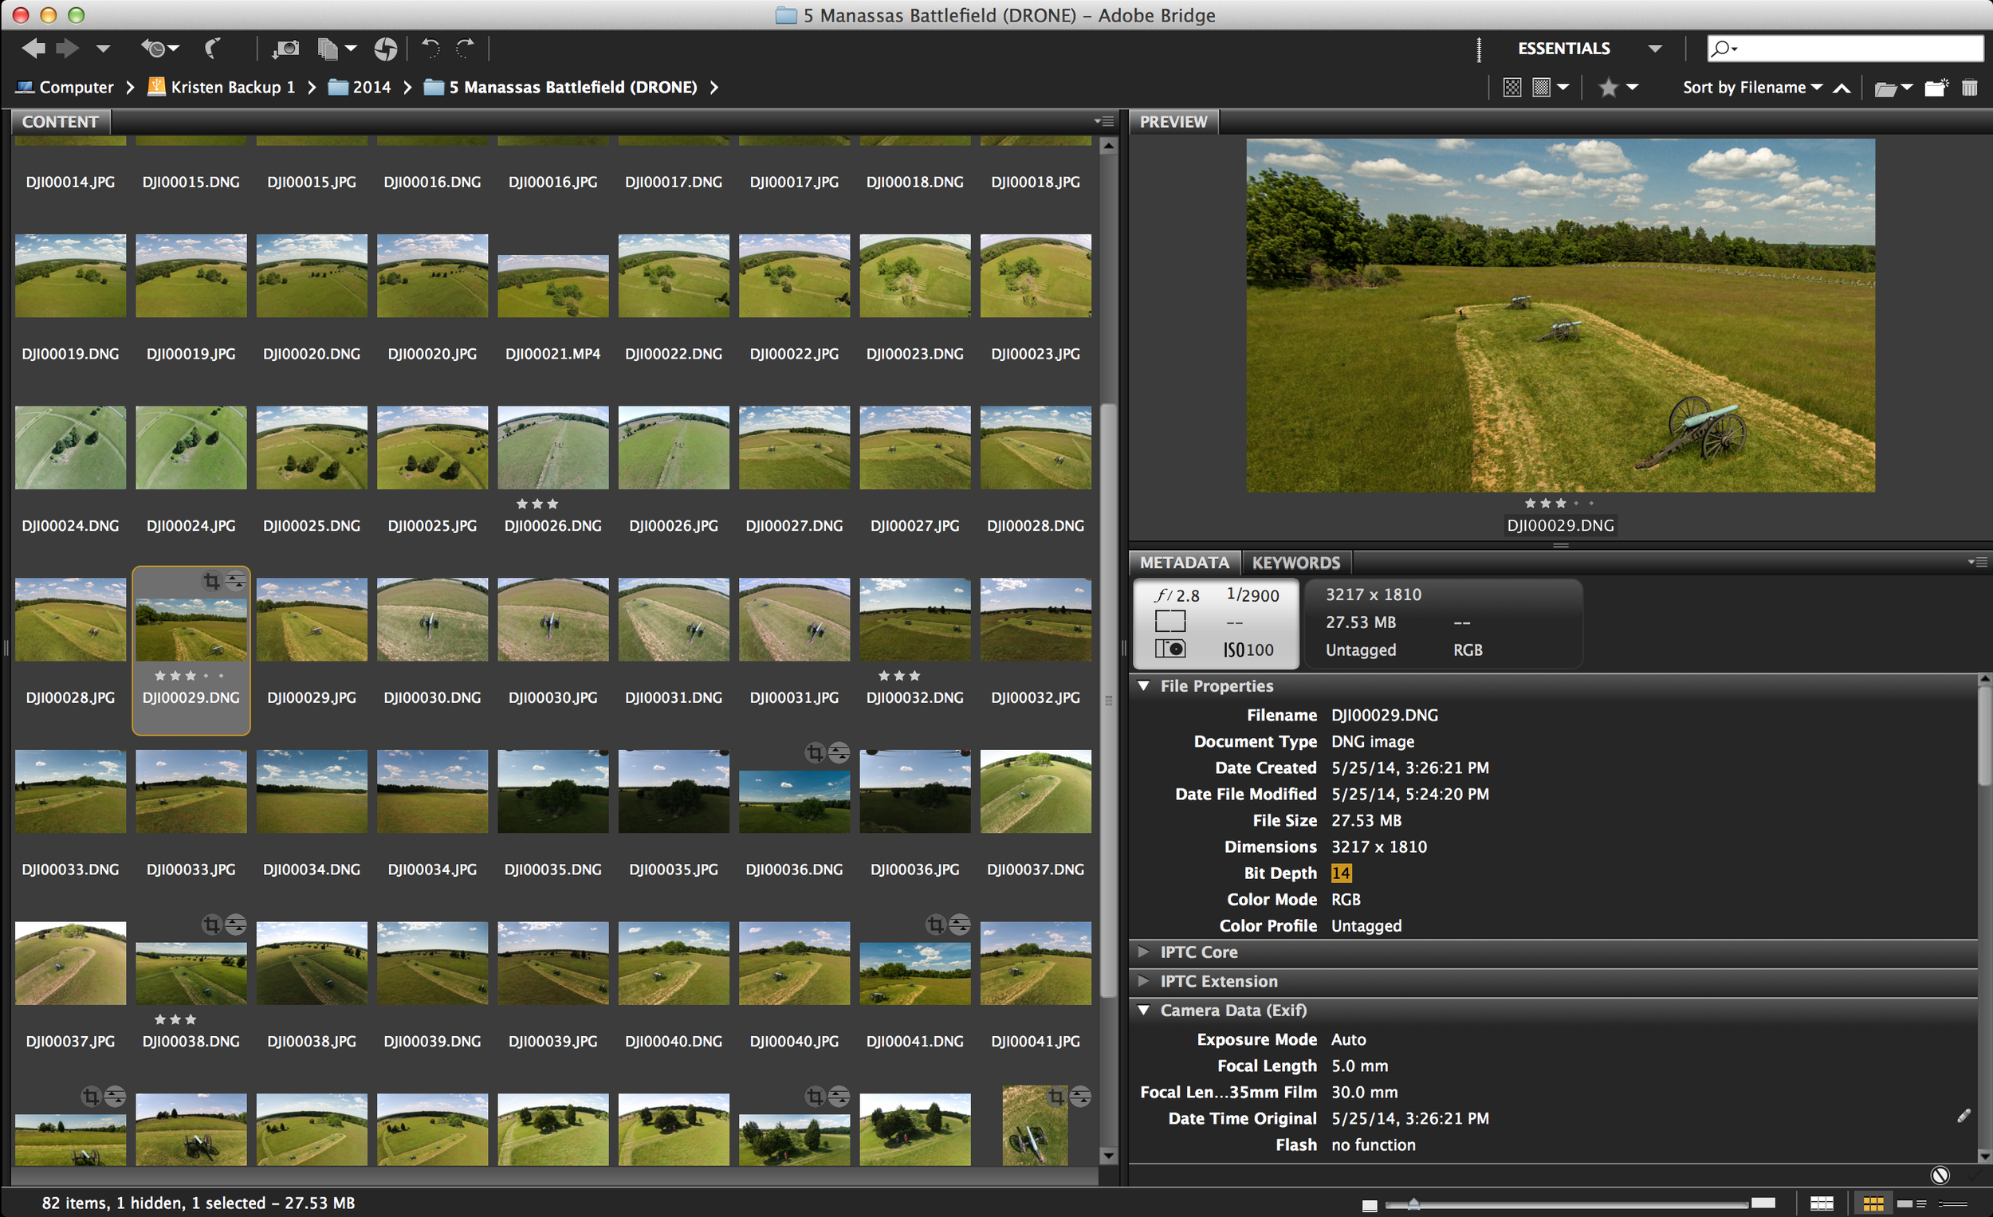Viewport: 1993px width, 1217px height.
Task: Click the Cancel metadata changes circle icon
Action: [x=1940, y=1175]
